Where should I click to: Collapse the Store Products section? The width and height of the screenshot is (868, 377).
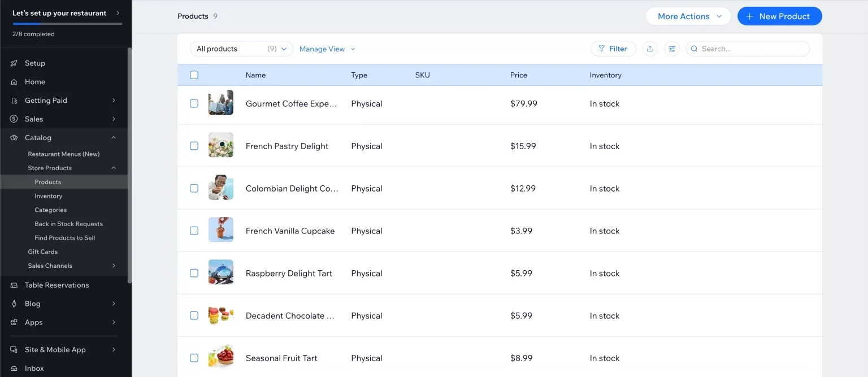tap(113, 168)
